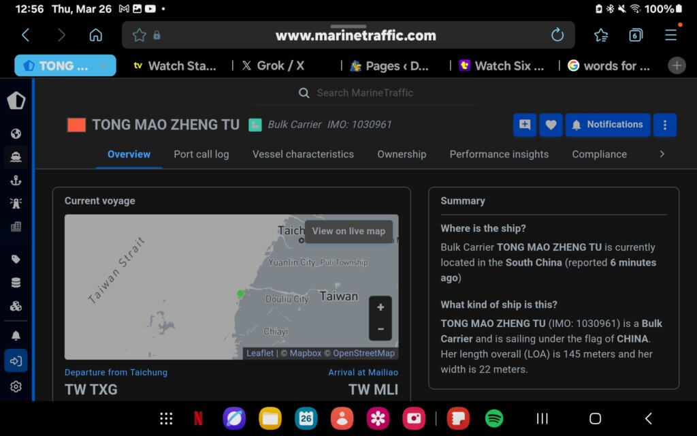Open the sidebar database stack icon
Image resolution: width=697 pixels, height=436 pixels.
tap(16, 283)
